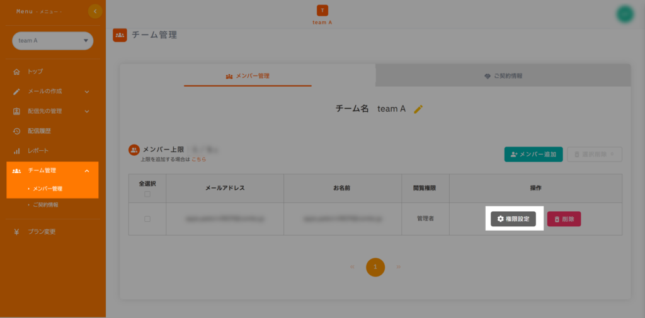The image size is (645, 318).
Task: Go to page 1 in pagination
Action: click(375, 267)
